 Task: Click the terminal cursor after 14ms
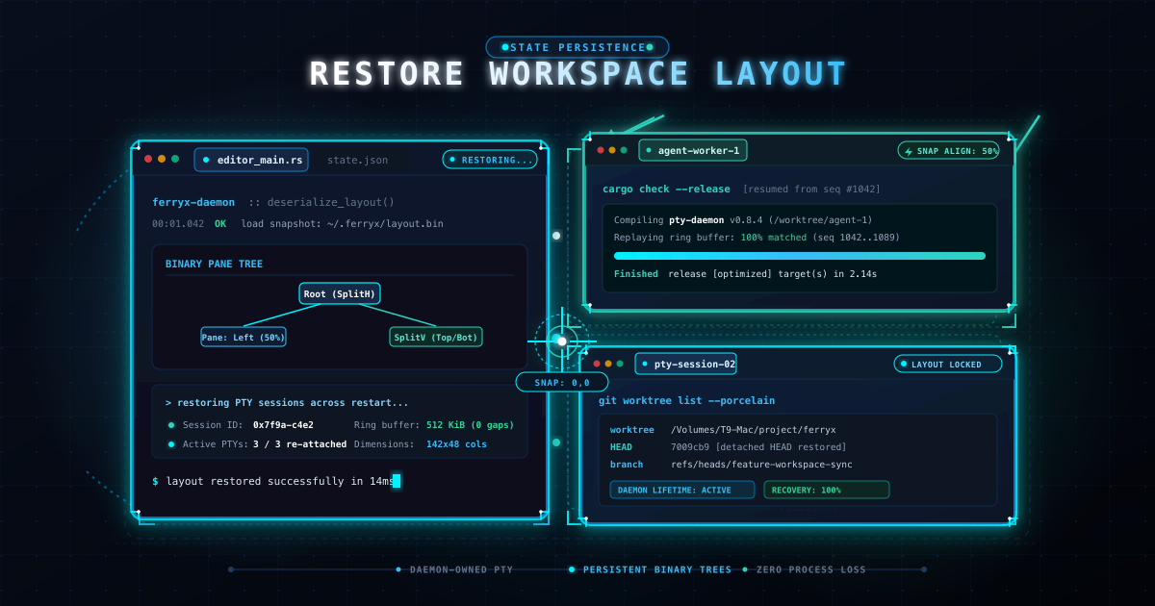click(397, 481)
